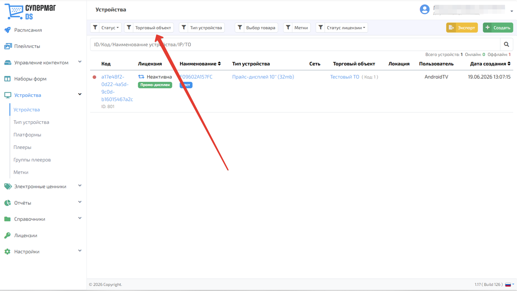The width and height of the screenshot is (517, 291).
Task: Click the Расписания rocket icon
Action: pyautogui.click(x=7, y=30)
